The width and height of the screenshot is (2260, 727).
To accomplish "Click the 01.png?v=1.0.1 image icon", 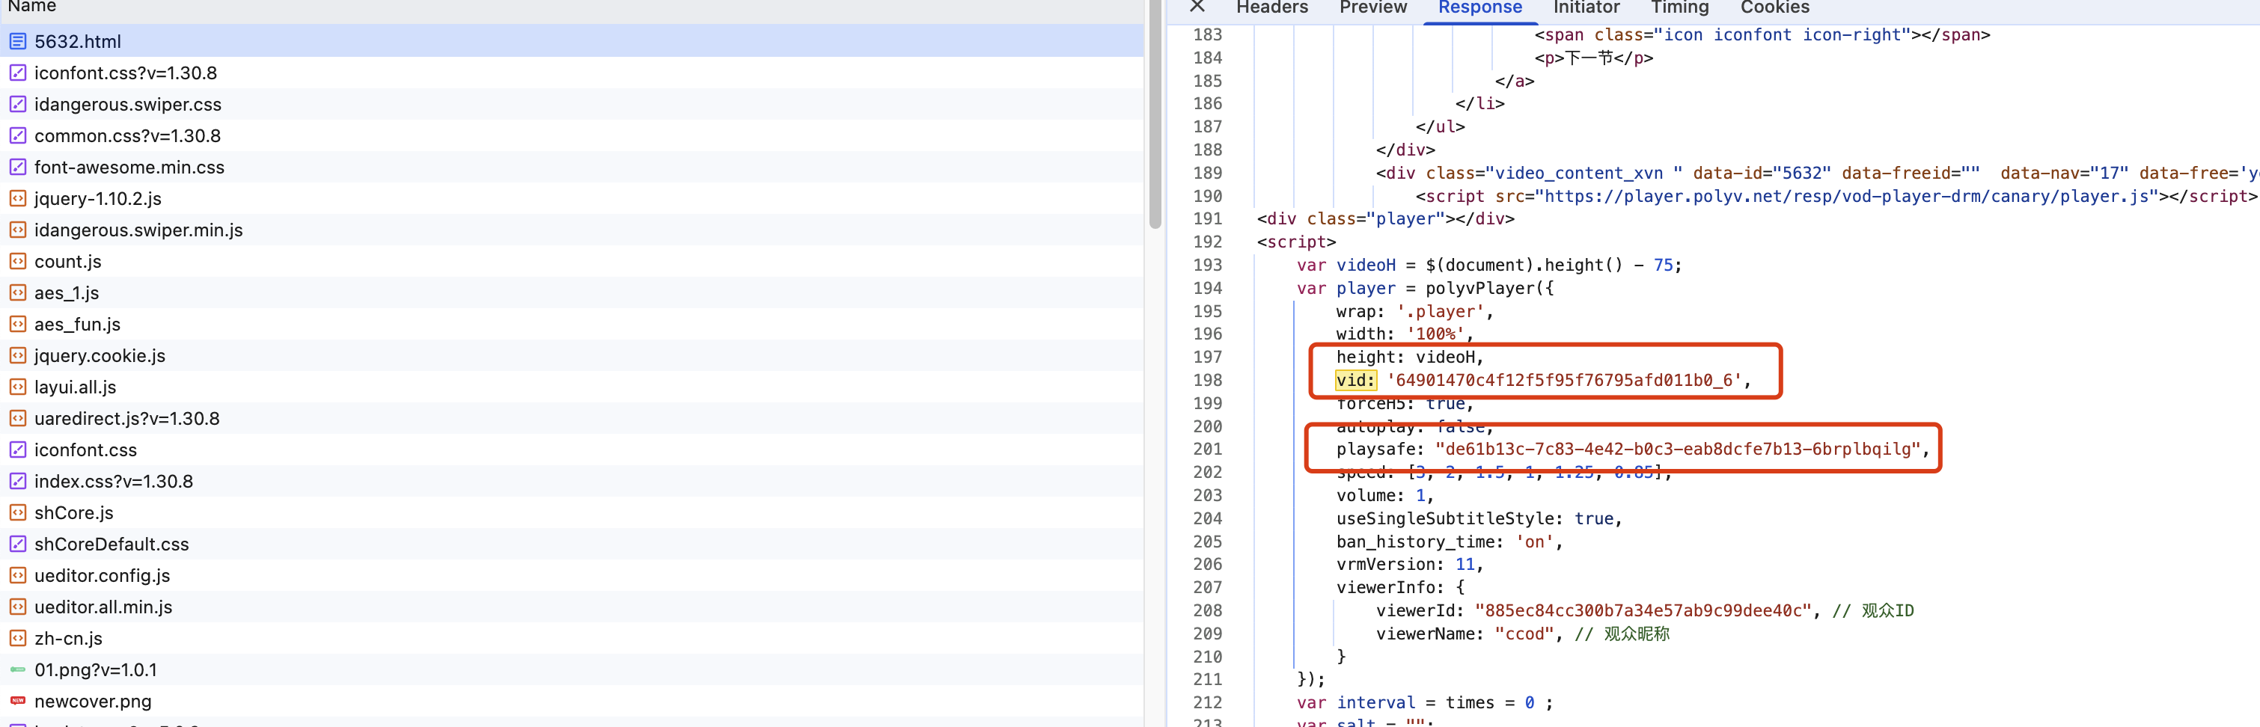I will coord(17,669).
